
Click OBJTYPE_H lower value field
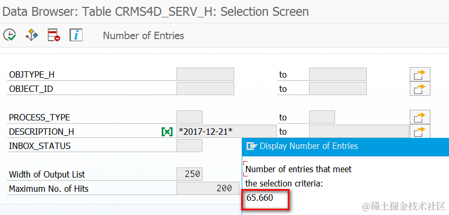[205, 74]
